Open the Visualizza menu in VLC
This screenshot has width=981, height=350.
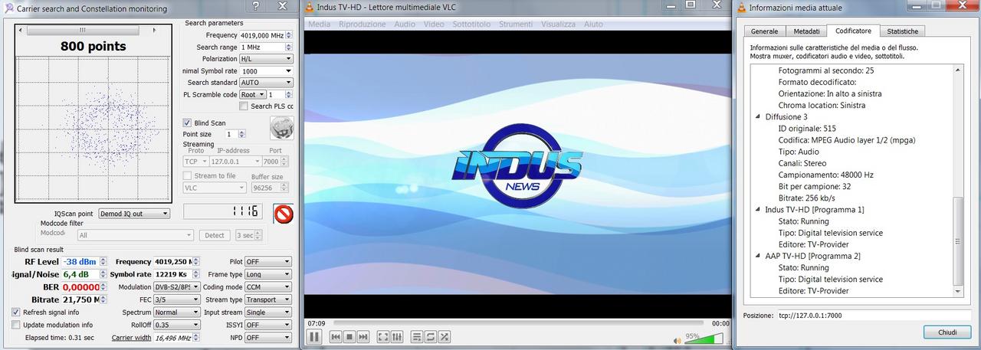[x=558, y=24]
